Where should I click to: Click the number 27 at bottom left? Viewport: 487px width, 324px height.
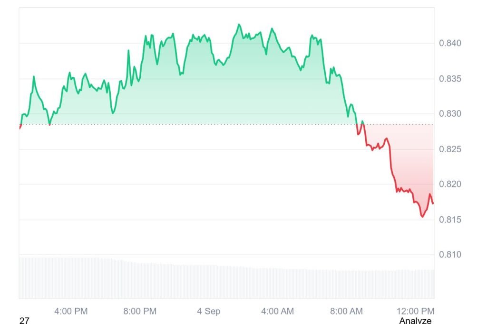pyautogui.click(x=24, y=321)
